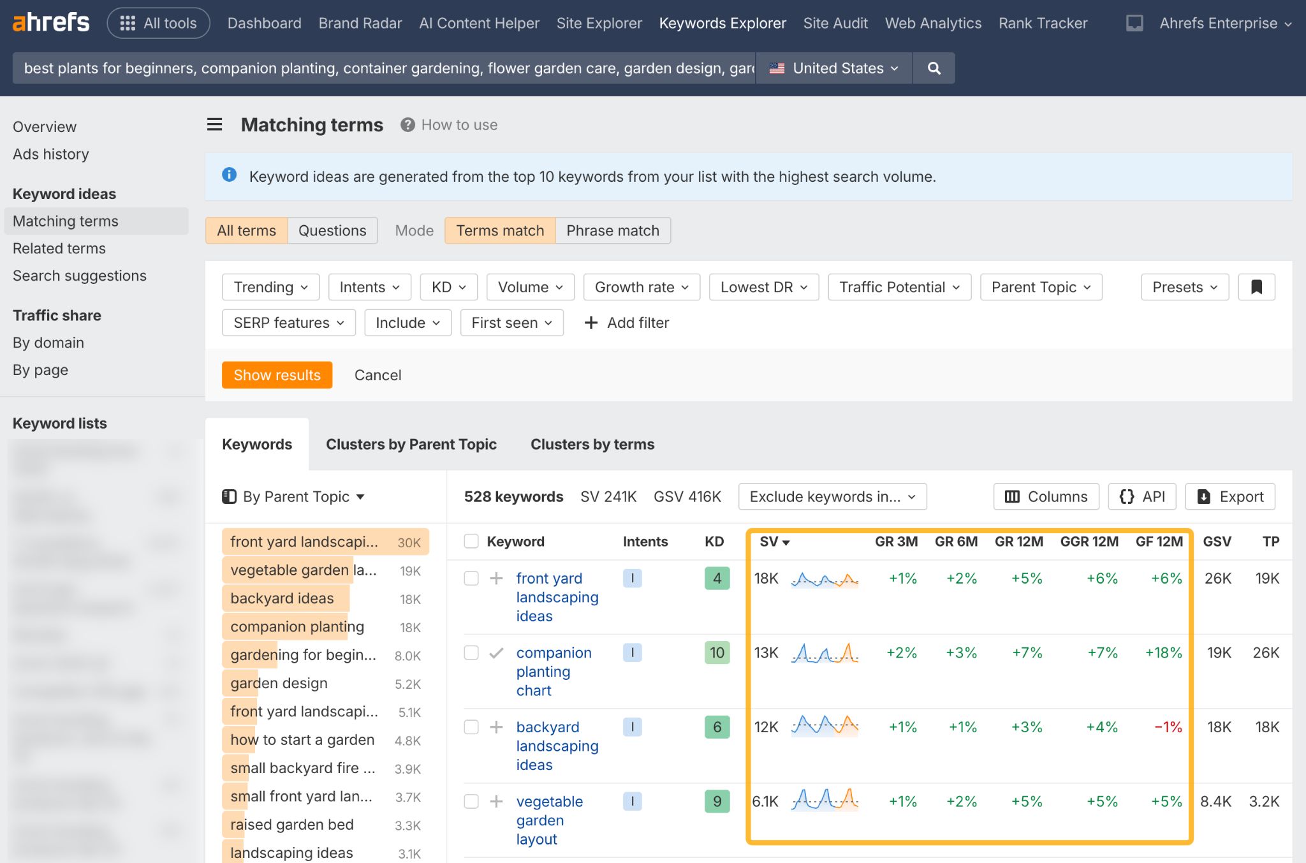Export the keyword results

[1229, 496]
